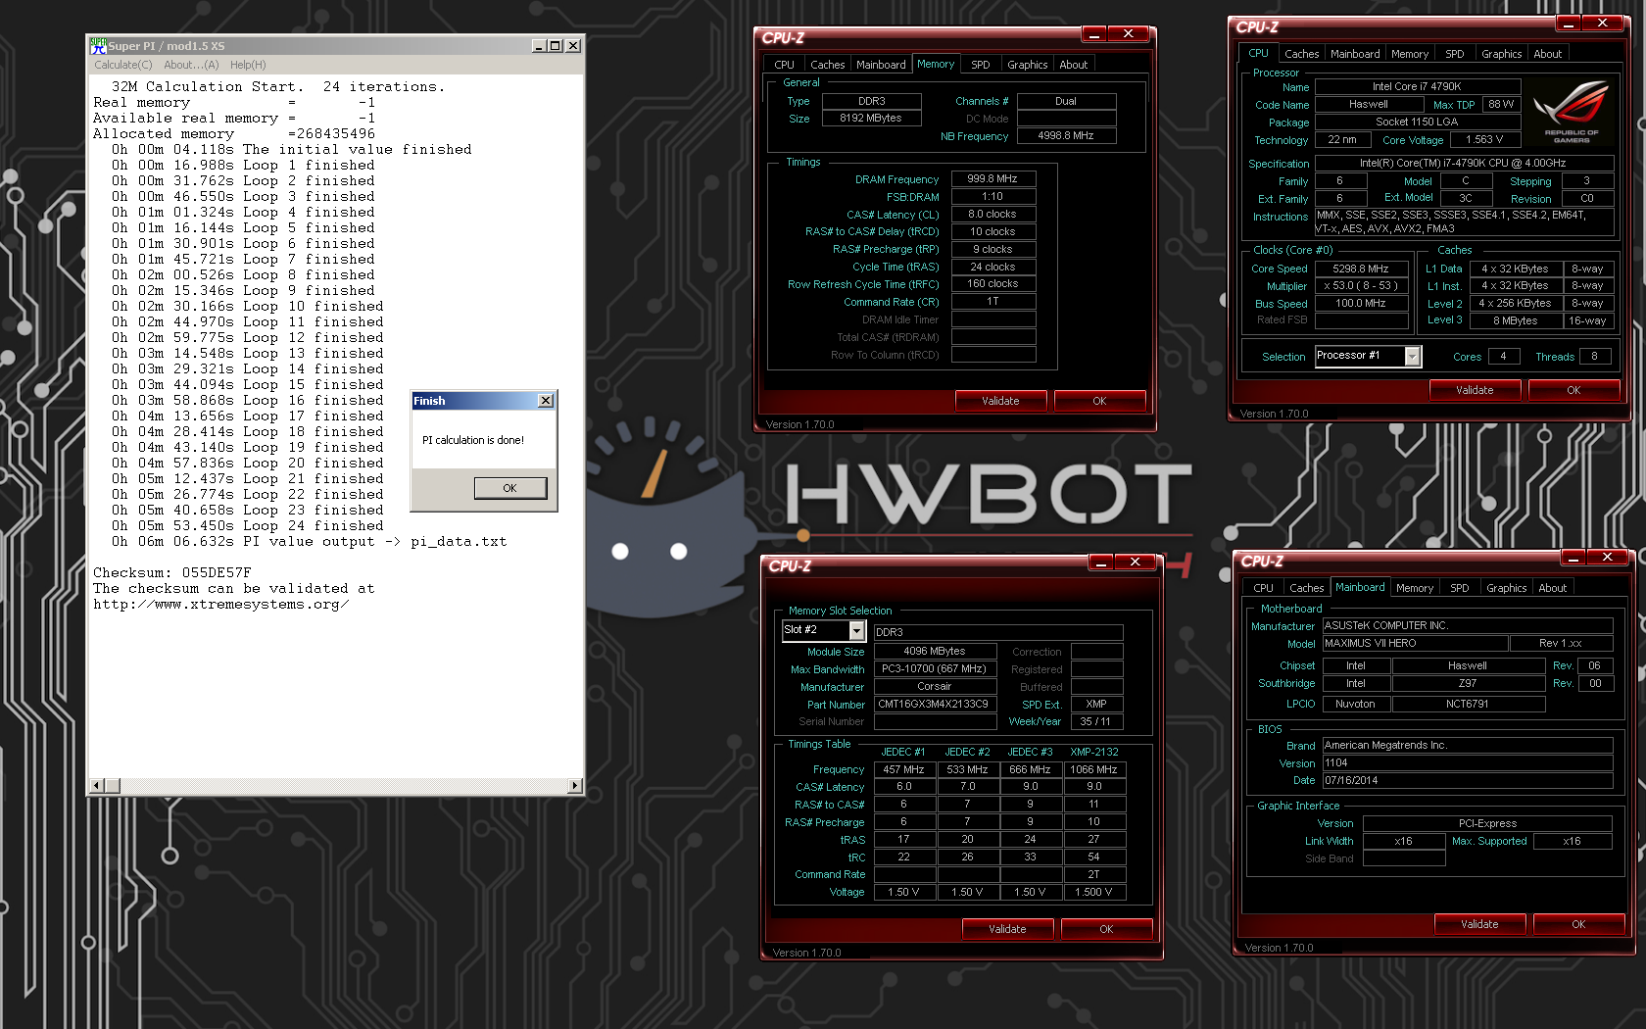This screenshot has width=1646, height=1029.
Task: Open CPU tab in Mainboard CPU-Z window
Action: (x=1264, y=588)
